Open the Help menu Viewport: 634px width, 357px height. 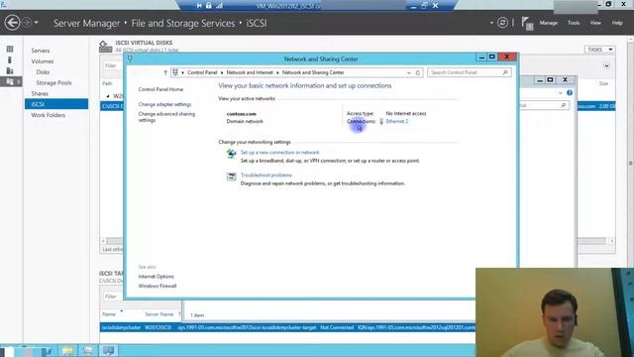point(617,23)
